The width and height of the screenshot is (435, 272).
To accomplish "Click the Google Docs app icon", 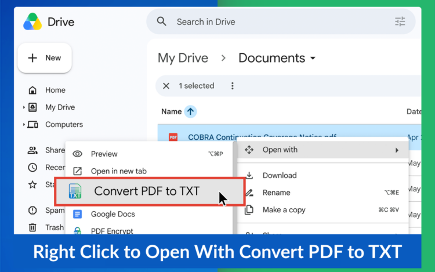I will coord(77,214).
